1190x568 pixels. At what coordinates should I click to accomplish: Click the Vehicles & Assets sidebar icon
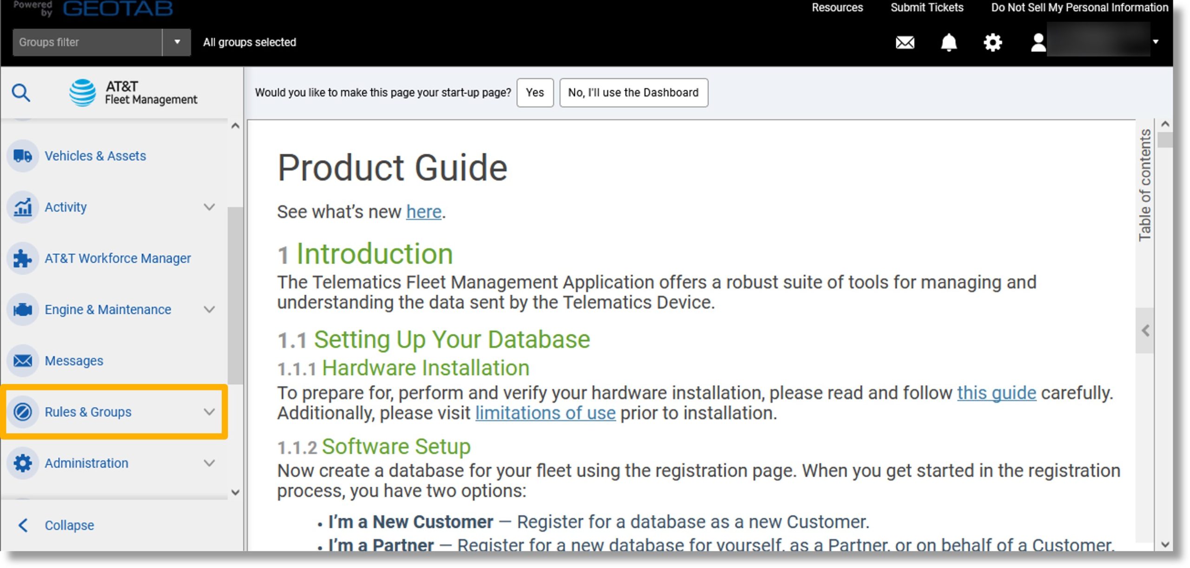click(22, 156)
